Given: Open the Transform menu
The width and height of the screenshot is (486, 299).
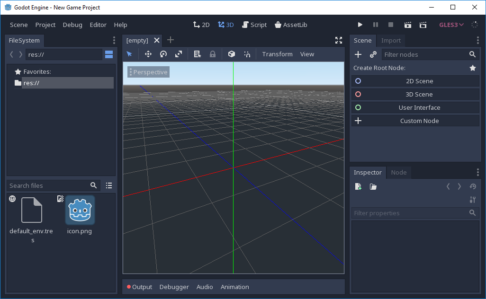Looking at the screenshot, I should click(277, 54).
